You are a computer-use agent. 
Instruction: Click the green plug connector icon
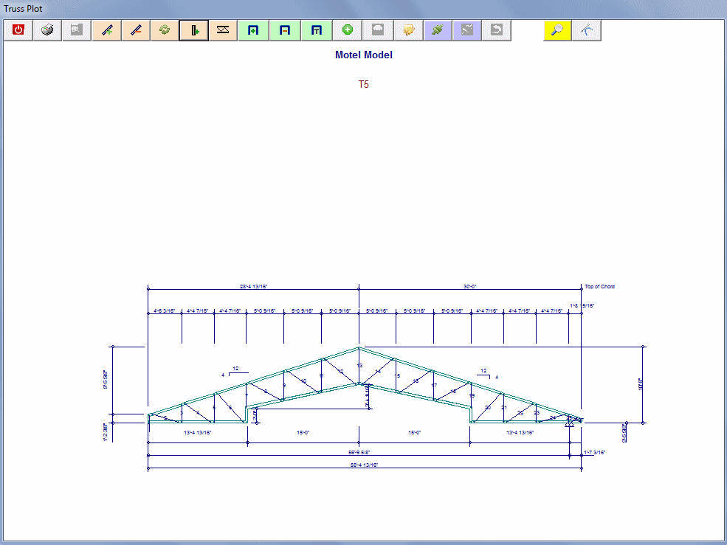(x=438, y=30)
